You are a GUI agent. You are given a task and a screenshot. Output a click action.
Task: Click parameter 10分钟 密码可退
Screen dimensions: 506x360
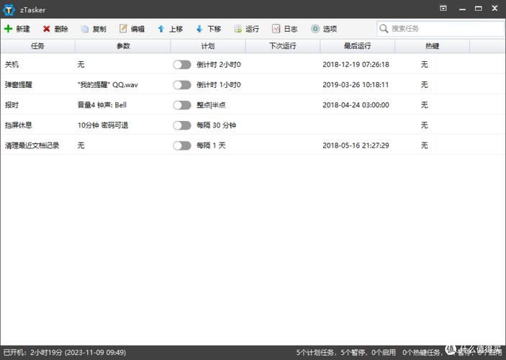coord(103,125)
